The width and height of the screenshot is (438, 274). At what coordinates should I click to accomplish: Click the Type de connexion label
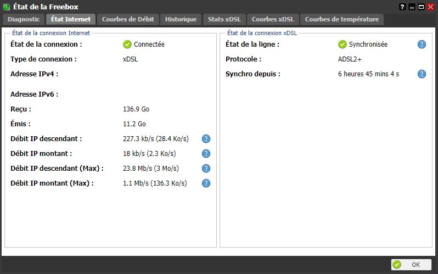[x=43, y=59]
